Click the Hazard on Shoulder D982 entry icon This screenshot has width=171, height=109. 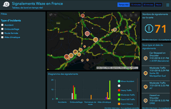point(145,101)
